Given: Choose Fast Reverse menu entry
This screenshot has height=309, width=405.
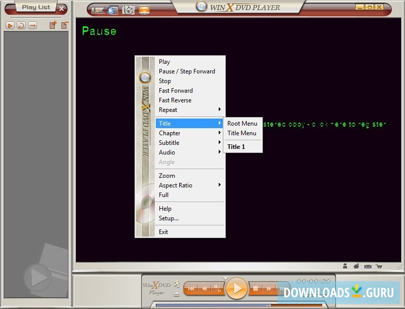Looking at the screenshot, I should (x=190, y=100).
